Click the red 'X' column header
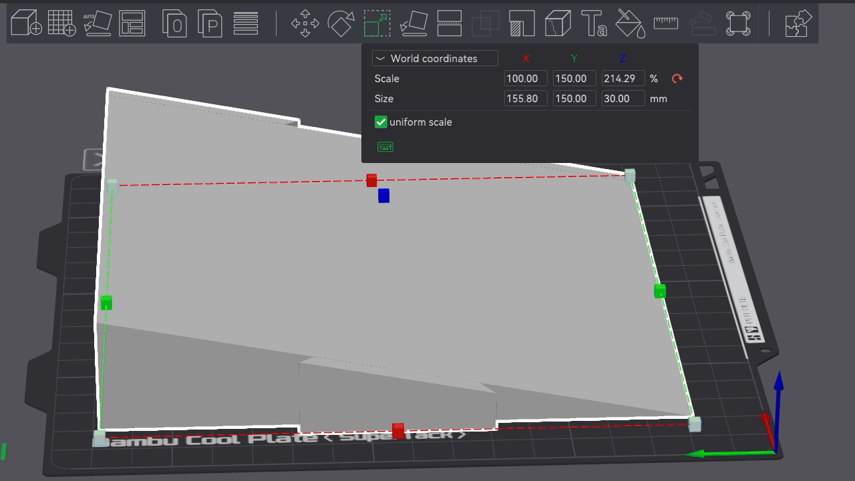 526,59
